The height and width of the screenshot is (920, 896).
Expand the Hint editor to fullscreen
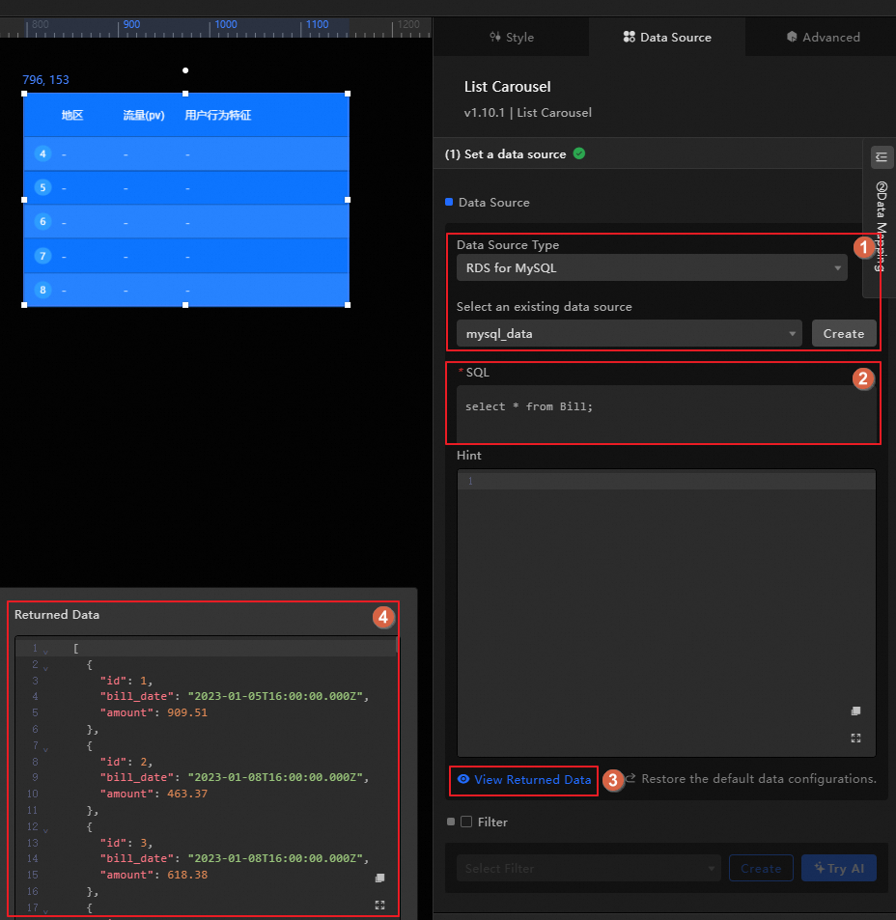(x=855, y=739)
